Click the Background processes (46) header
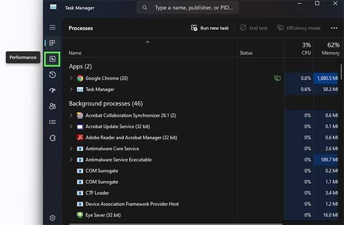The height and width of the screenshot is (225, 344). coord(105,103)
